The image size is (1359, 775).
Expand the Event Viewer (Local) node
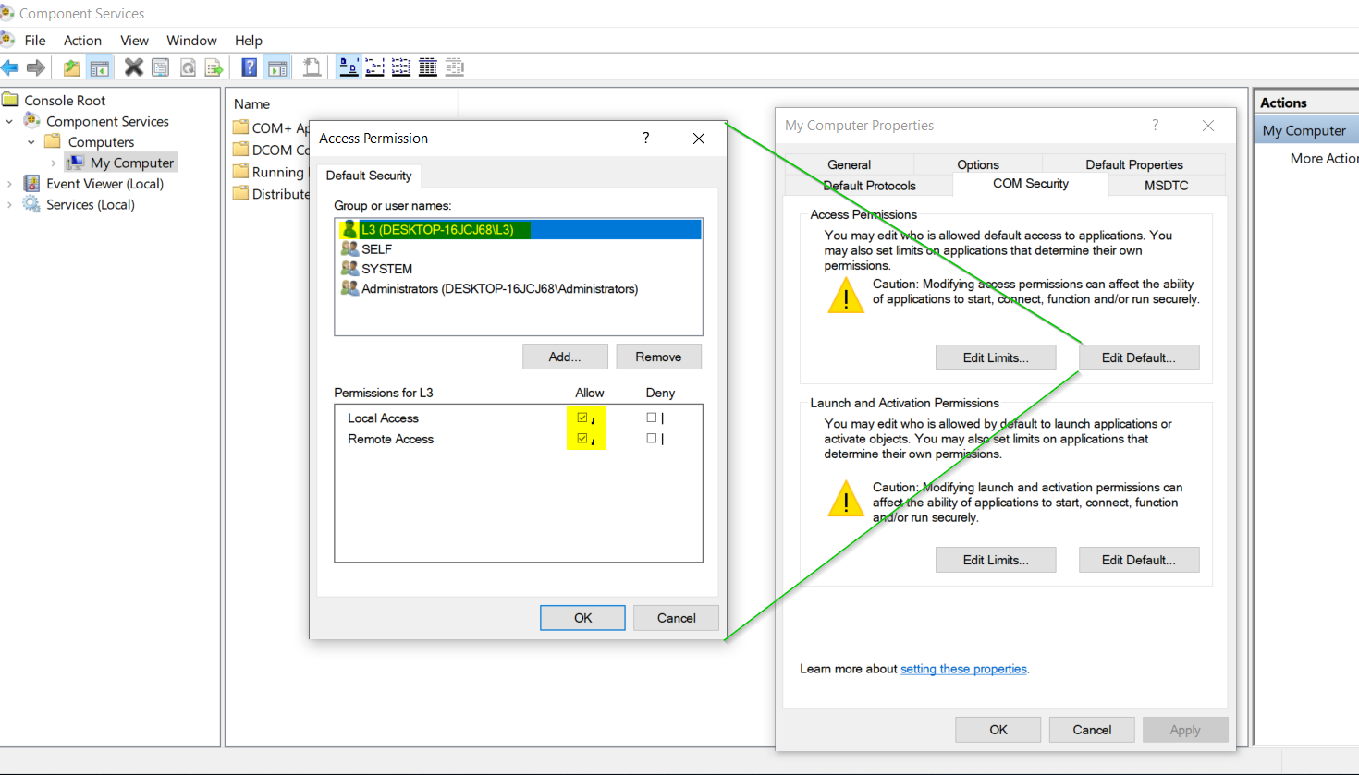(x=9, y=184)
